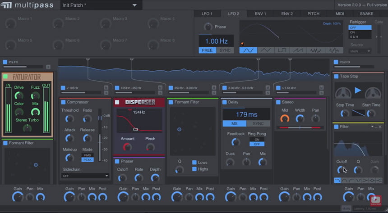Set Delay time mode to SYNC

coord(259,123)
